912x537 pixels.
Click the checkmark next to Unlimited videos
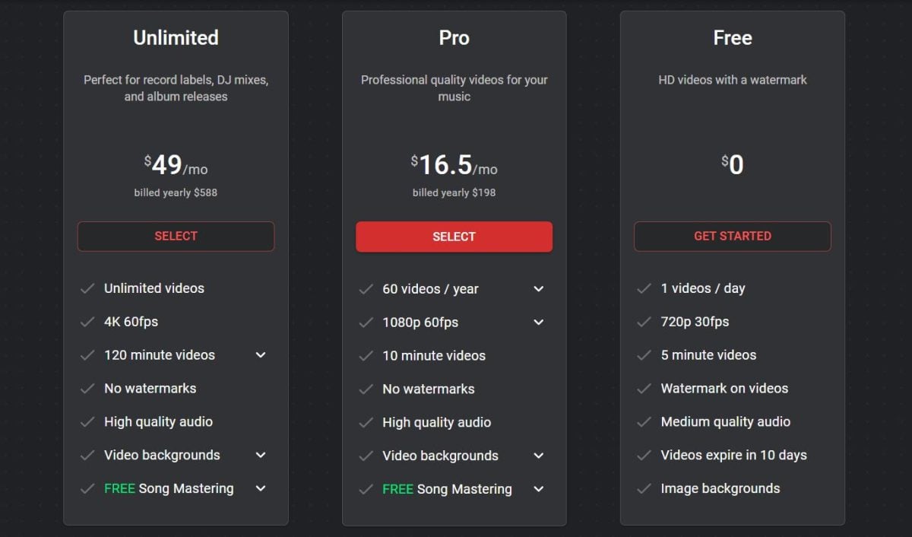click(87, 288)
